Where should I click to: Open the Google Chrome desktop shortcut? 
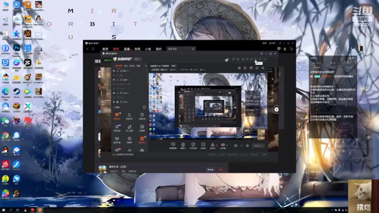[x=5, y=136]
